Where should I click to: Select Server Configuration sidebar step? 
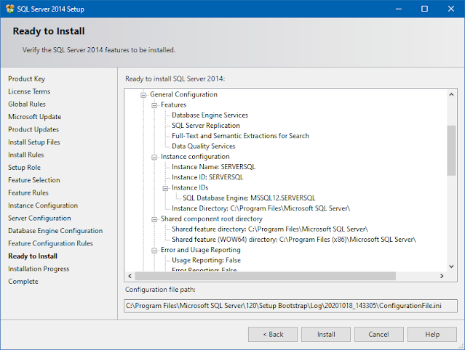pos(39,219)
